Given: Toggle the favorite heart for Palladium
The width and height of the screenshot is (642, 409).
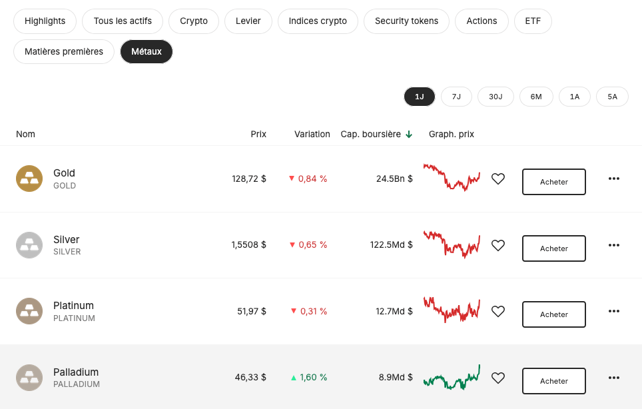Looking at the screenshot, I should point(498,378).
